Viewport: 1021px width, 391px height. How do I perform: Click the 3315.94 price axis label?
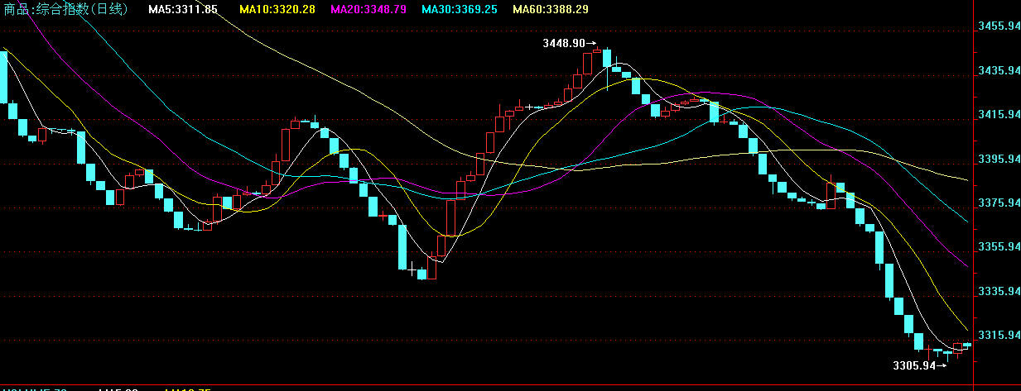pyautogui.click(x=999, y=335)
